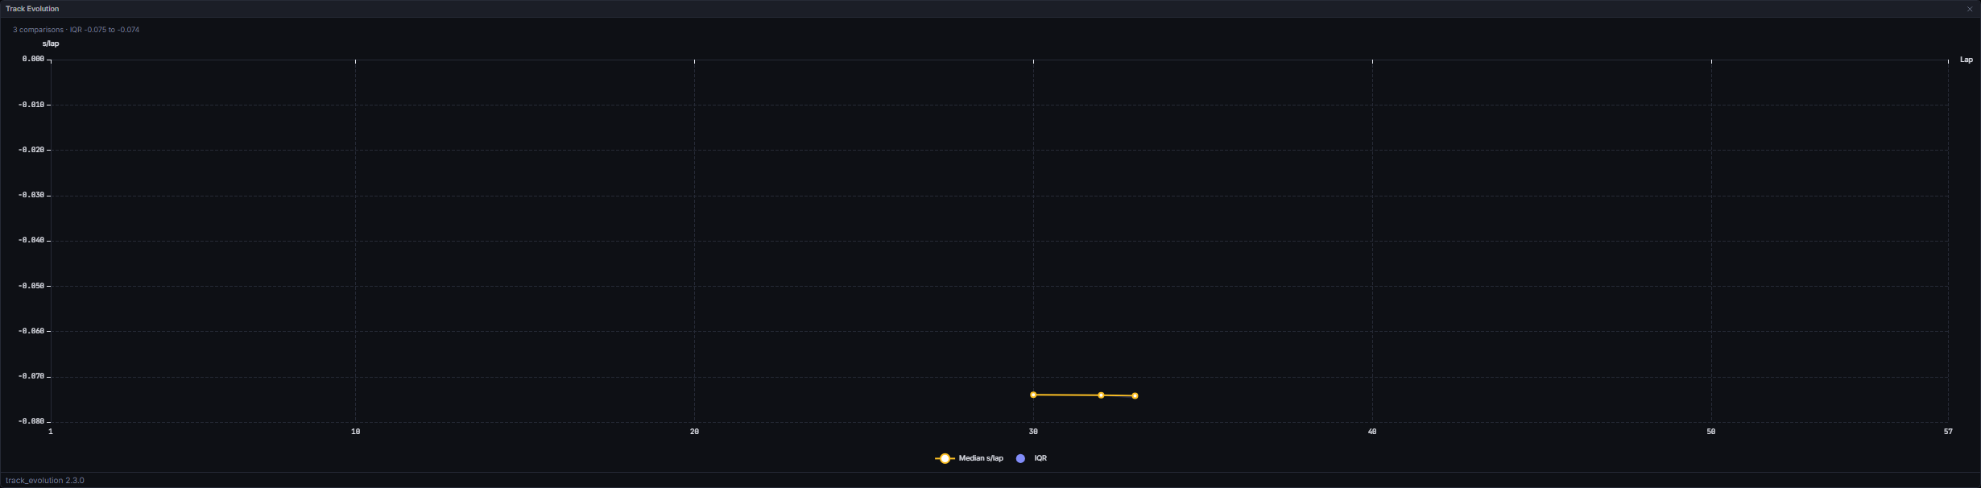Click the 0.000 y-axis top label
The height and width of the screenshot is (488, 1981).
(x=33, y=59)
